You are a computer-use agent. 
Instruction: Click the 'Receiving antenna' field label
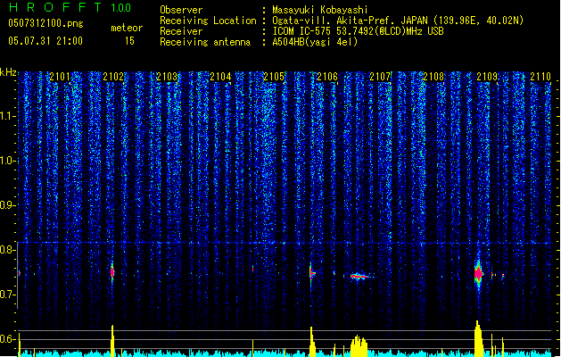tap(205, 42)
